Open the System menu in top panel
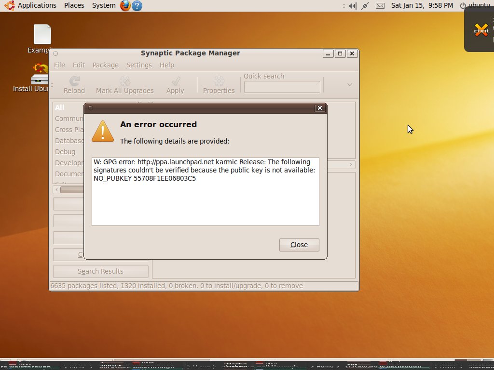This screenshot has height=370, width=494. (104, 5)
